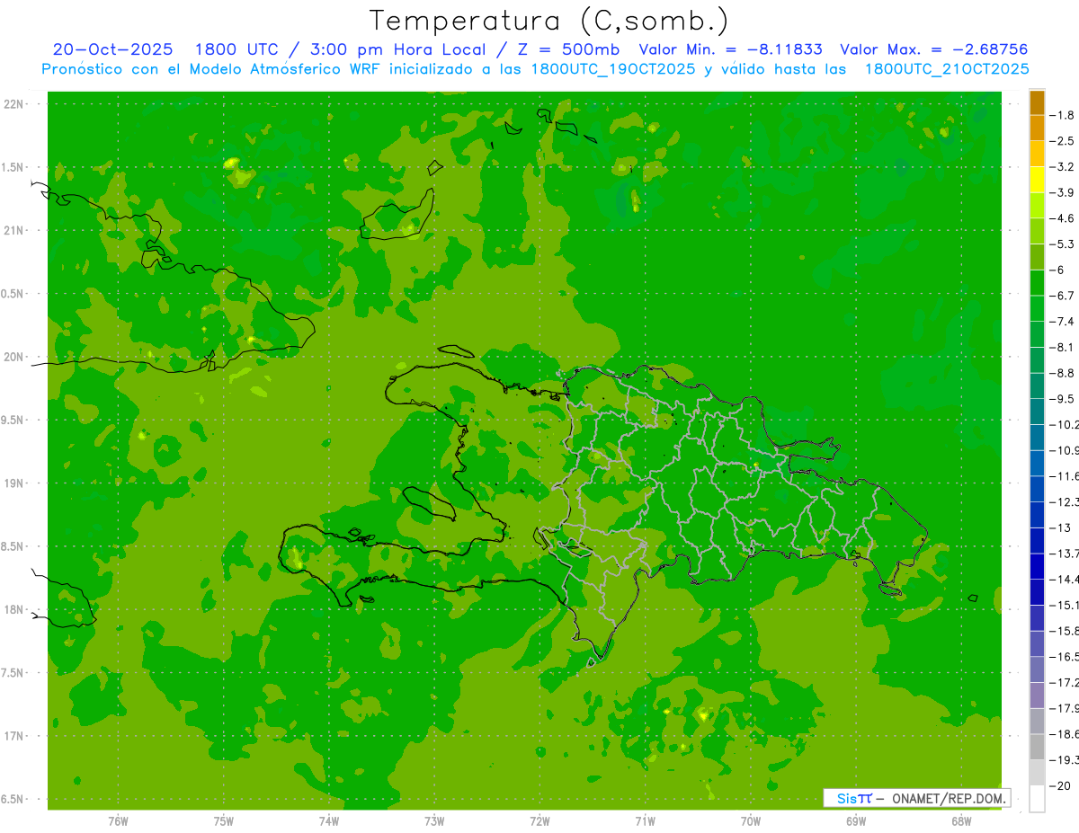Click the orange -1.8 color swatch in legend

[1037, 103]
